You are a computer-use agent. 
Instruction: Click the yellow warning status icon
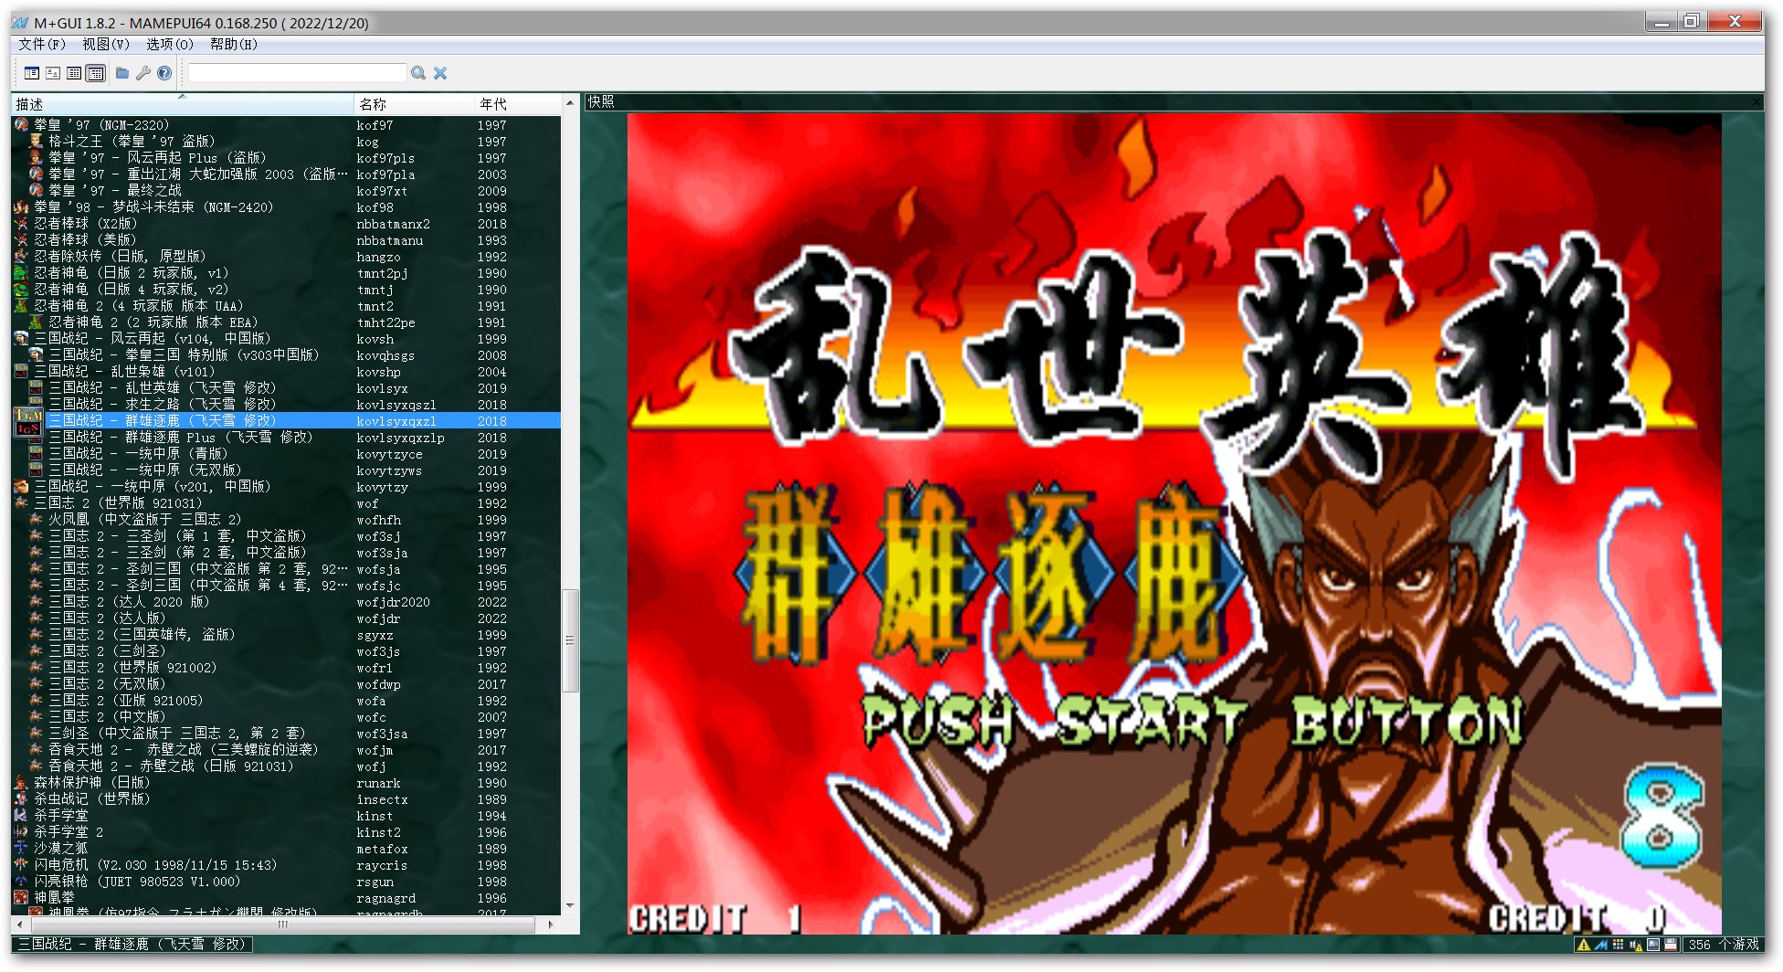(x=1583, y=945)
